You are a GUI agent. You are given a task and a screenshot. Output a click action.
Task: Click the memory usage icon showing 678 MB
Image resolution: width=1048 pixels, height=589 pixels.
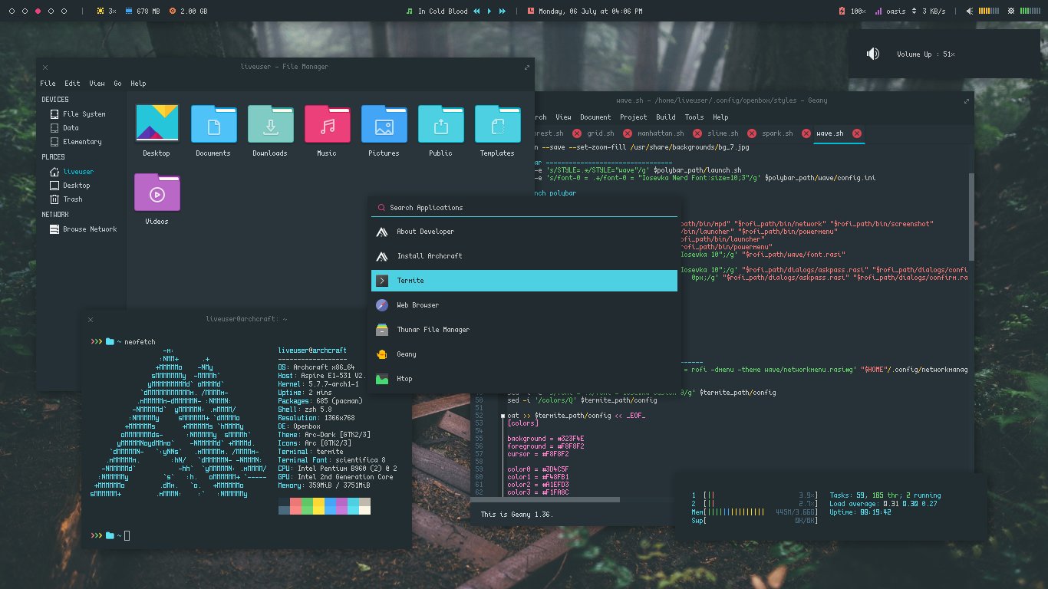[129, 11]
